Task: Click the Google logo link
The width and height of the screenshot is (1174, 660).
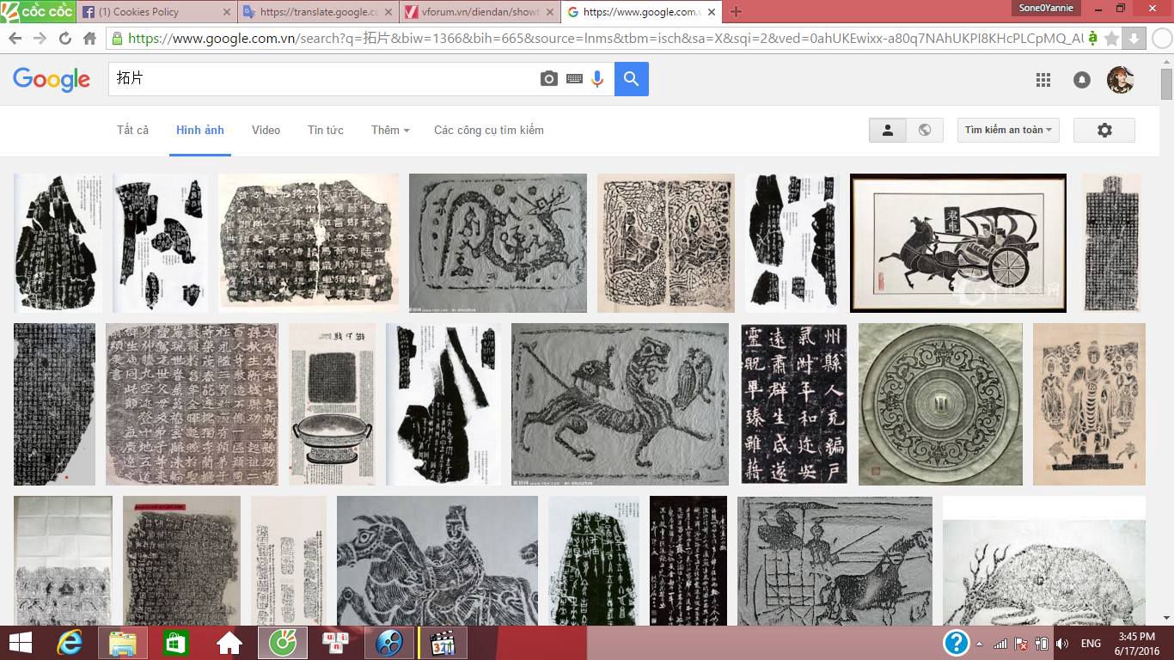Action: tap(52, 79)
